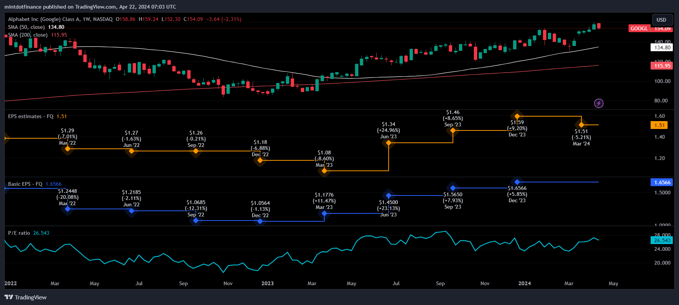The width and height of the screenshot is (679, 305).
Task: Click the H159.24 high value
Action: (148, 19)
